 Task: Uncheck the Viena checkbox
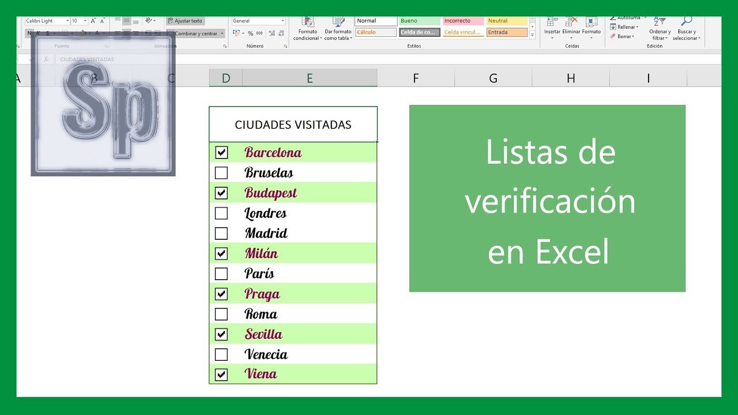point(221,373)
